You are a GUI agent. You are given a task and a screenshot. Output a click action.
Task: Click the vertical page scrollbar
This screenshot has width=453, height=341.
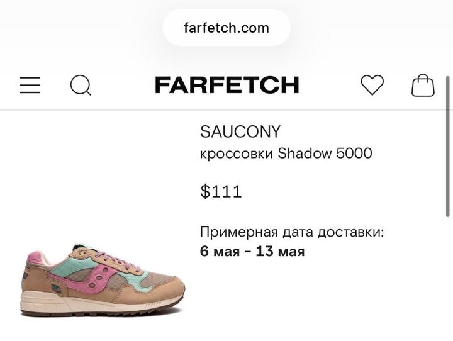click(448, 146)
